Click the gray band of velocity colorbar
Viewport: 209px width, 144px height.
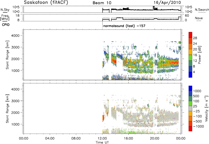pos(190,109)
